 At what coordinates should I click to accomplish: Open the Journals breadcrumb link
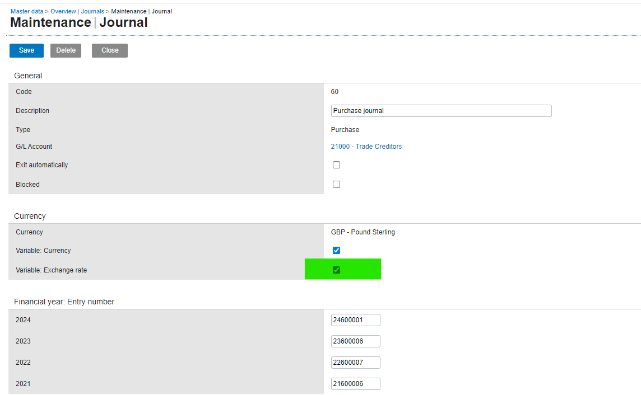[92, 11]
